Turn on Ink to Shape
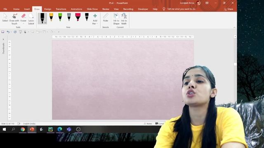Viewport: 264px width, 148px height. point(116,19)
